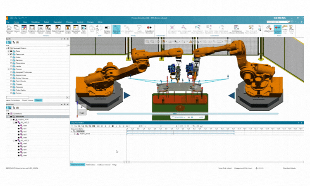Open the Robot Program Viewer
Image resolution: width=310 pixels, height=186 pixels.
(x=58, y=29)
